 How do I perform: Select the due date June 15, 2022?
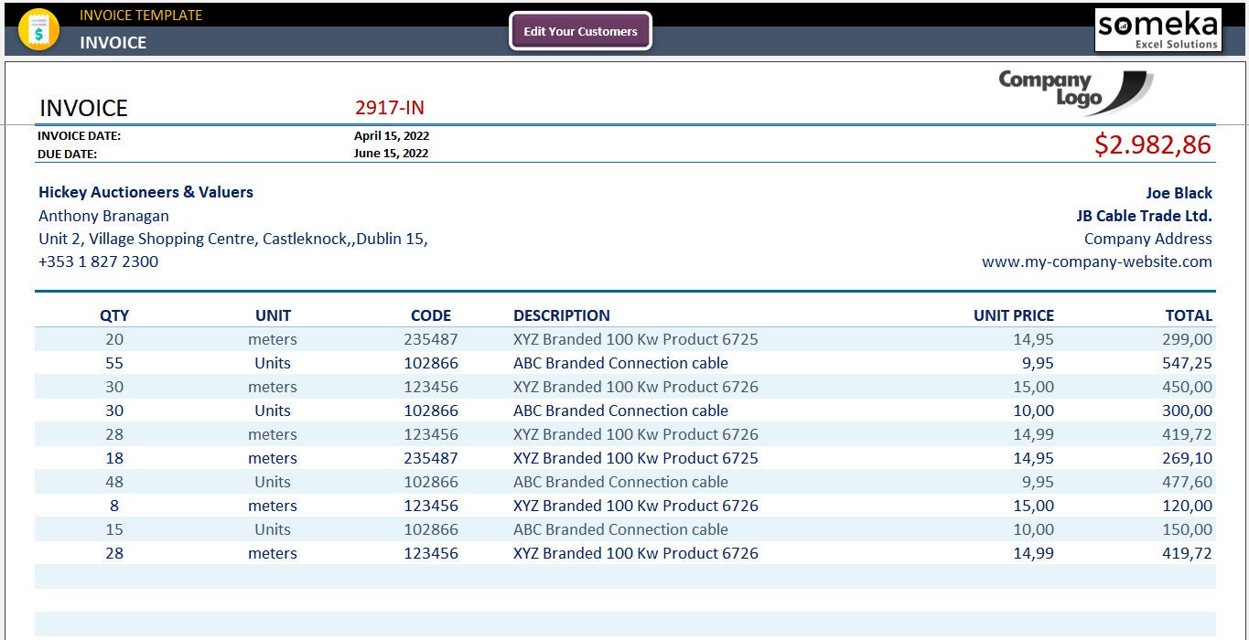[x=391, y=154]
